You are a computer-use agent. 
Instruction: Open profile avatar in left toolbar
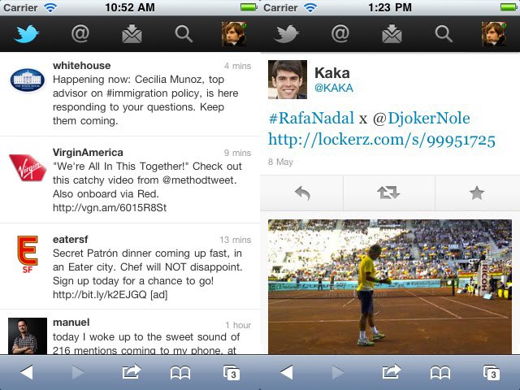234,34
